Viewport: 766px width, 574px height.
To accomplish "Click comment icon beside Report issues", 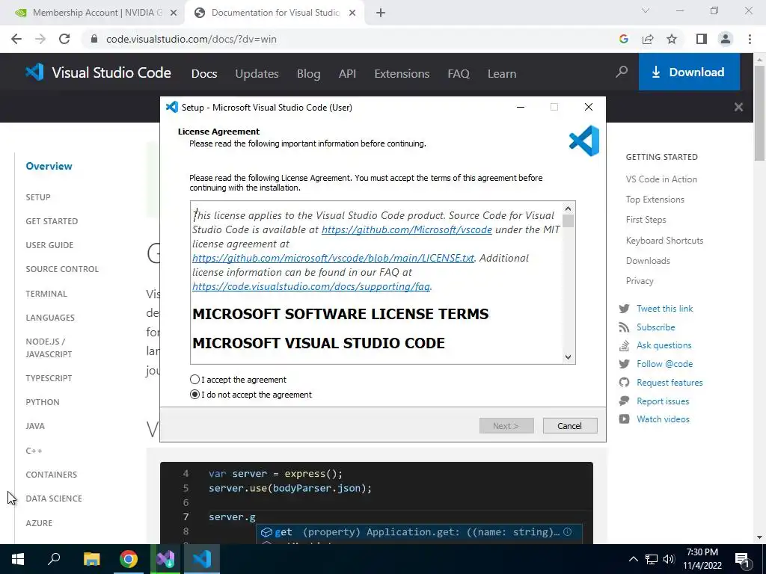I will pos(625,401).
